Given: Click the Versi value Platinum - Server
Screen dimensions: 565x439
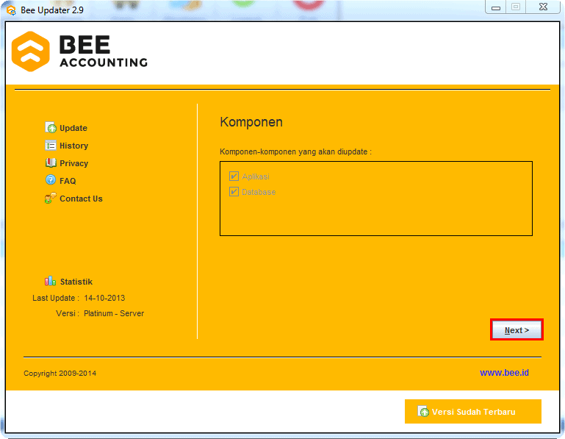Looking at the screenshot, I should click(114, 313).
